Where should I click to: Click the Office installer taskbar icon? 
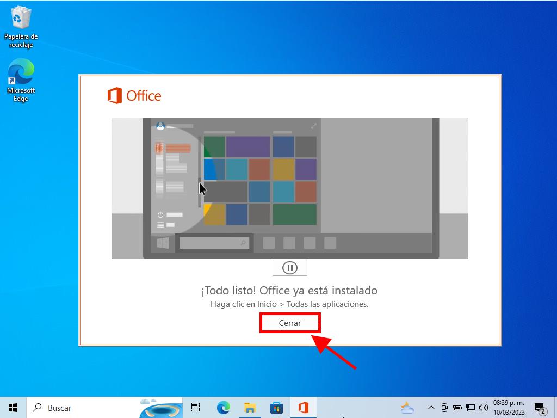[x=303, y=407]
